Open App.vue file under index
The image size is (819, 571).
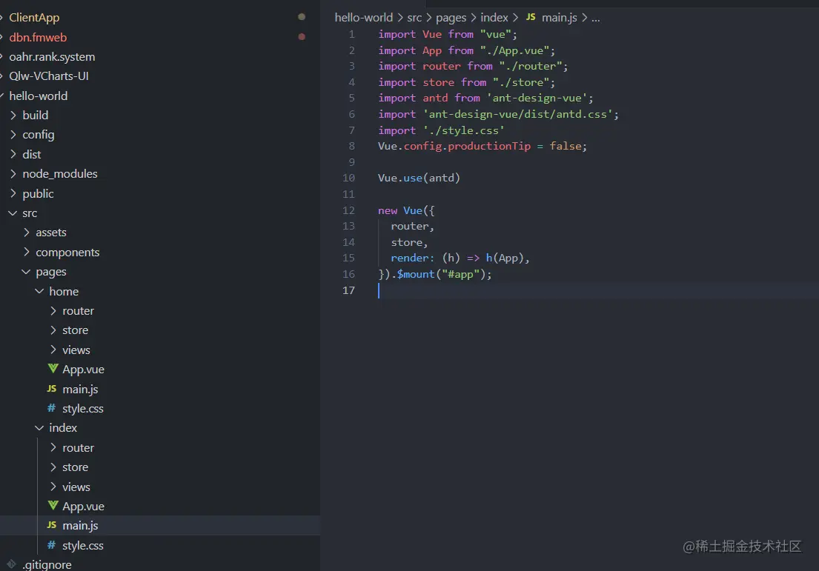83,507
